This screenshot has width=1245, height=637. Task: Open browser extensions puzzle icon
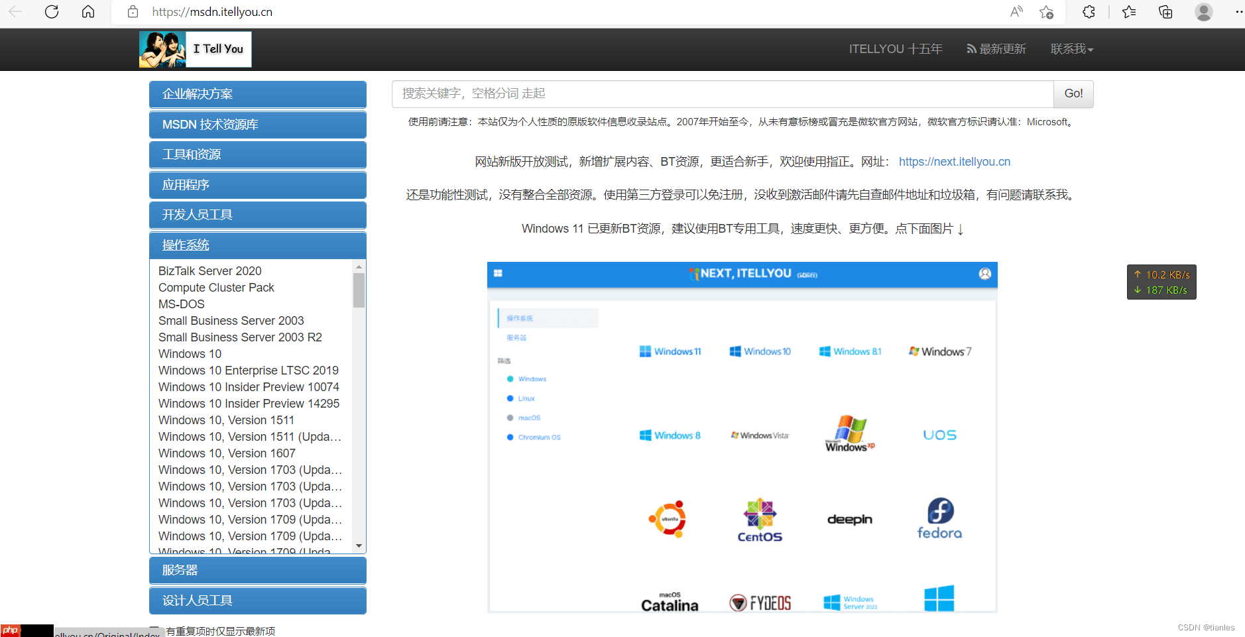pos(1089,11)
